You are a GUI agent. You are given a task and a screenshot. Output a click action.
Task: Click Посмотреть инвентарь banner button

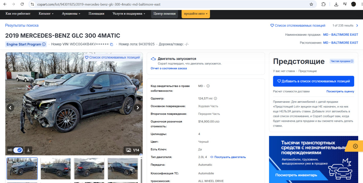tap(296, 175)
